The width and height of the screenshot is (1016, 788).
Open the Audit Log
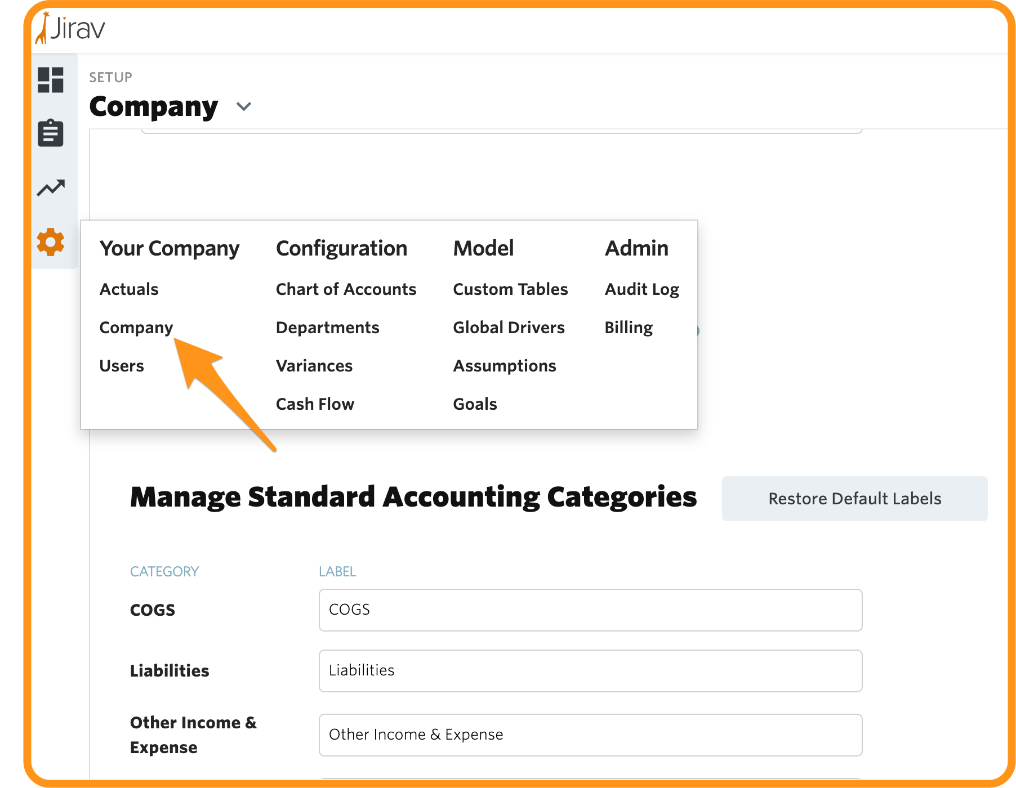pyautogui.click(x=642, y=289)
